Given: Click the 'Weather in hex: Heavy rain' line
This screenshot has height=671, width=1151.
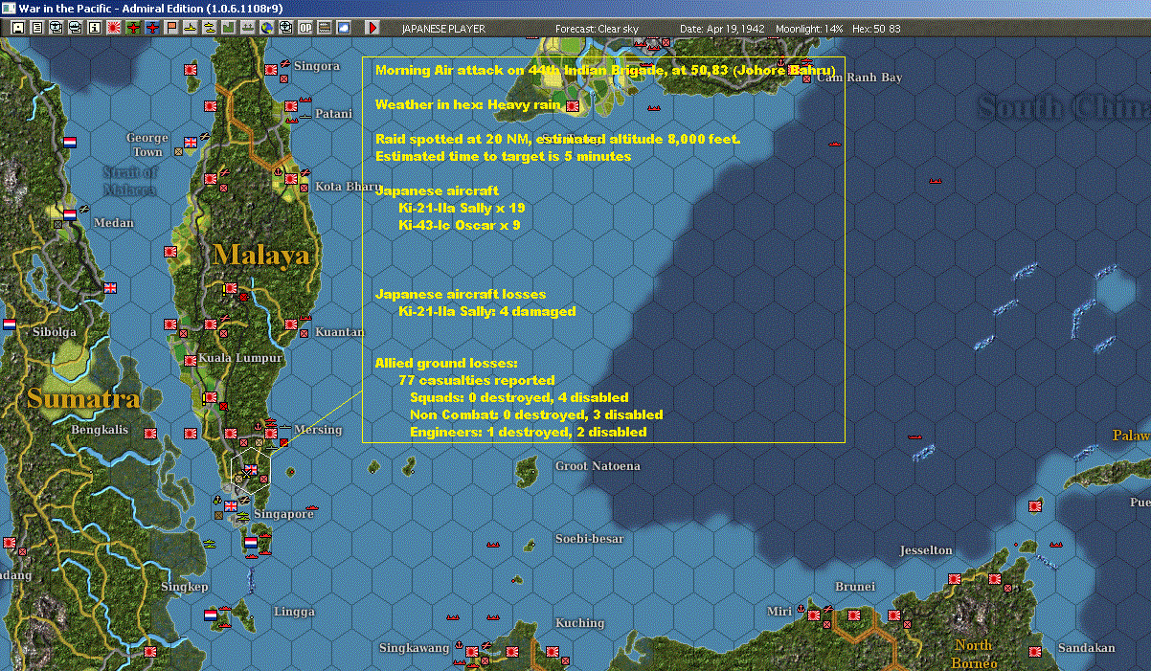Looking at the screenshot, I should pos(466,105).
